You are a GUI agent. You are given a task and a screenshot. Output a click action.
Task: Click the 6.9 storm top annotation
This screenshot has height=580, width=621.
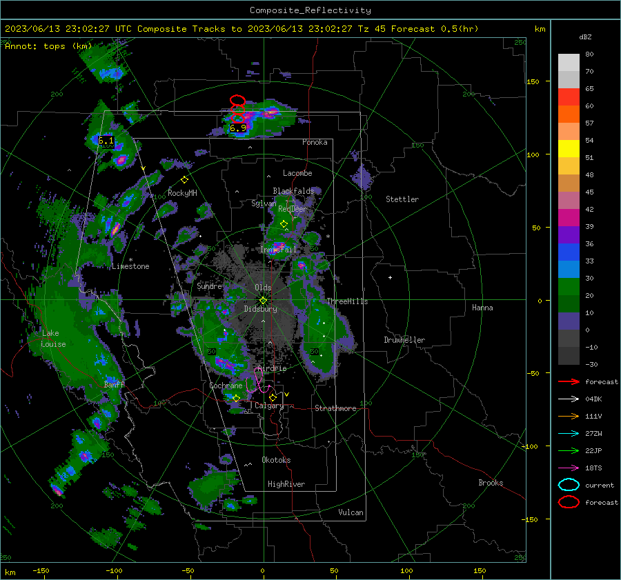(238, 128)
